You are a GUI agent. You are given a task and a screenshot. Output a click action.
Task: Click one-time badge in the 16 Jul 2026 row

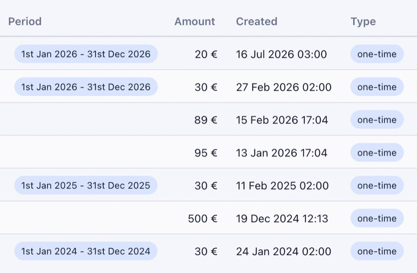click(377, 54)
